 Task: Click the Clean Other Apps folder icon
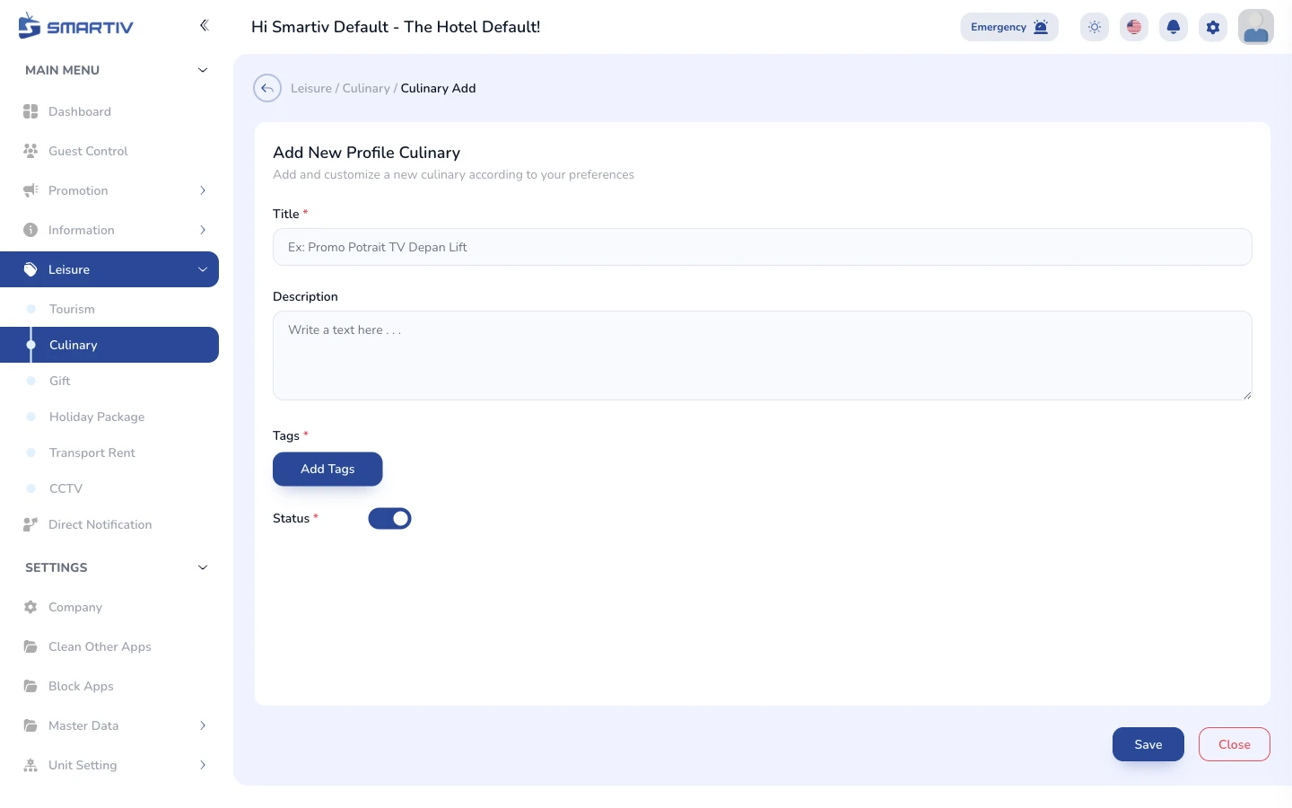tap(31, 646)
